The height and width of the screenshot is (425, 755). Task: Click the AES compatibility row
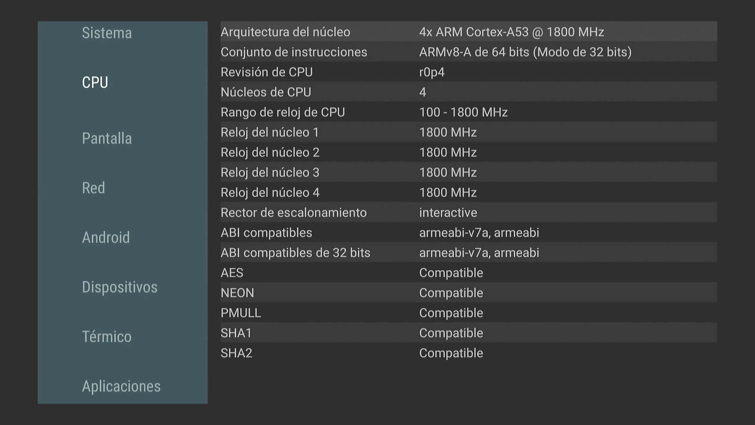coord(468,273)
